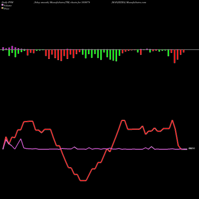The height and width of the screenshot is (199, 199).
Task: Click the Daily PVM title text
Action: 8,2
